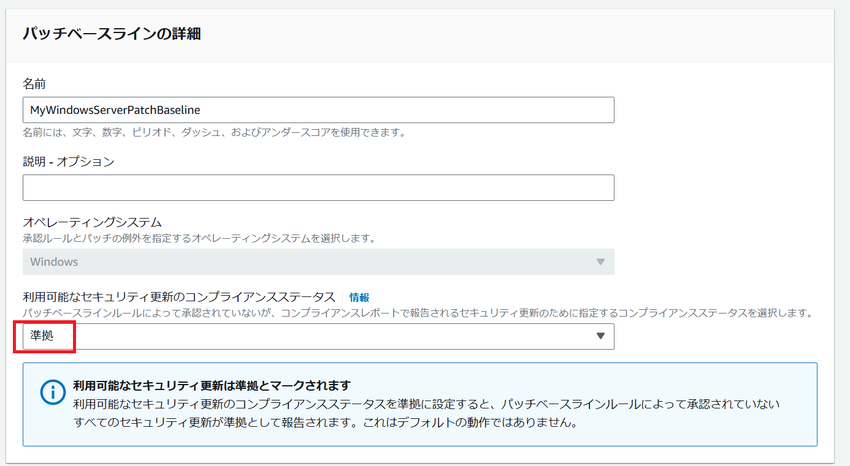Click the helper text under the オペレーティングシステム label
The image size is (850, 466).
pyautogui.click(x=199, y=238)
